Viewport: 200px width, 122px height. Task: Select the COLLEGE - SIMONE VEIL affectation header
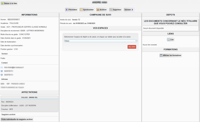[29, 97]
